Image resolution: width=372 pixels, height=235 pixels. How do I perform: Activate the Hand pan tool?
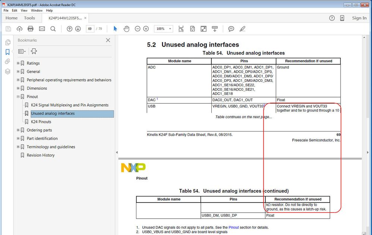[126, 29]
